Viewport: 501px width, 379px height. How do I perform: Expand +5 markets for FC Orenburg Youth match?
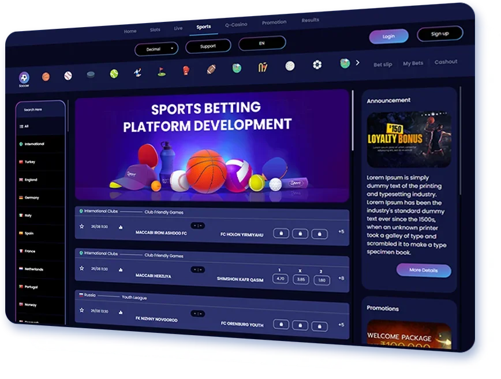coord(341,325)
